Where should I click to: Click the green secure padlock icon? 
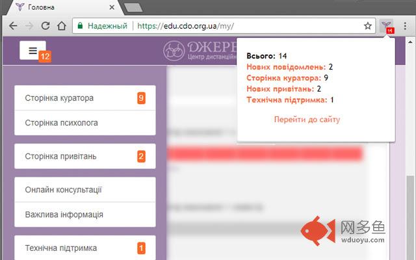80,26
